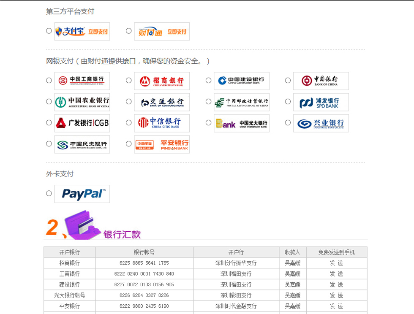Click the 银行帐号 column header
This screenshot has width=414, height=314.
[144, 252]
